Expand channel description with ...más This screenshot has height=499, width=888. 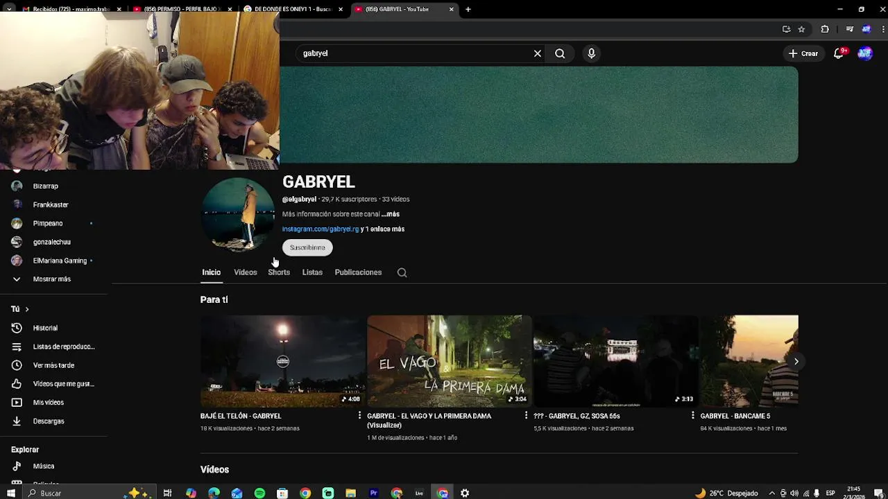coord(390,214)
